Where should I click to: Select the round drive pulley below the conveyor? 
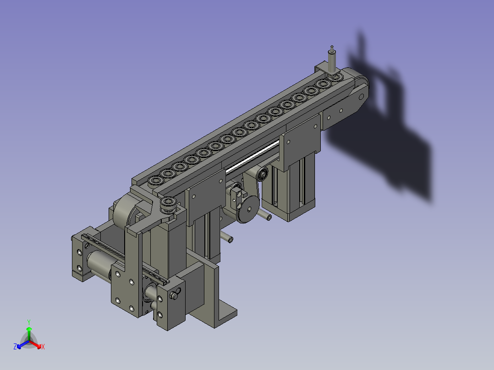tap(249, 209)
